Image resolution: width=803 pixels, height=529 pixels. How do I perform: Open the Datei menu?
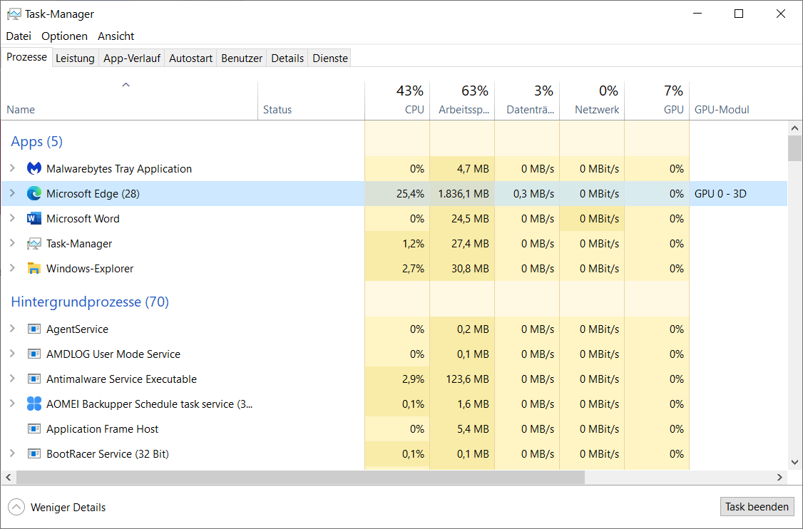click(19, 36)
